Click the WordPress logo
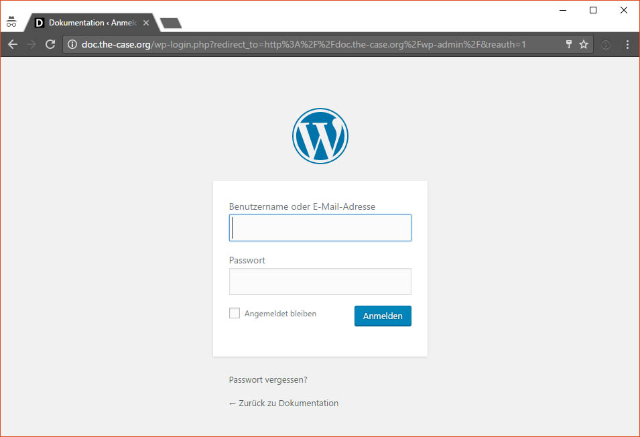The width and height of the screenshot is (640, 437). (320, 136)
